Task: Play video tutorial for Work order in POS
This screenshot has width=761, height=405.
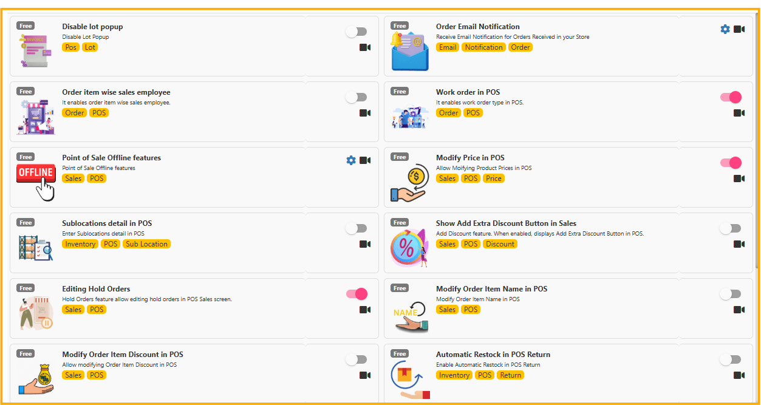Action: pos(739,113)
